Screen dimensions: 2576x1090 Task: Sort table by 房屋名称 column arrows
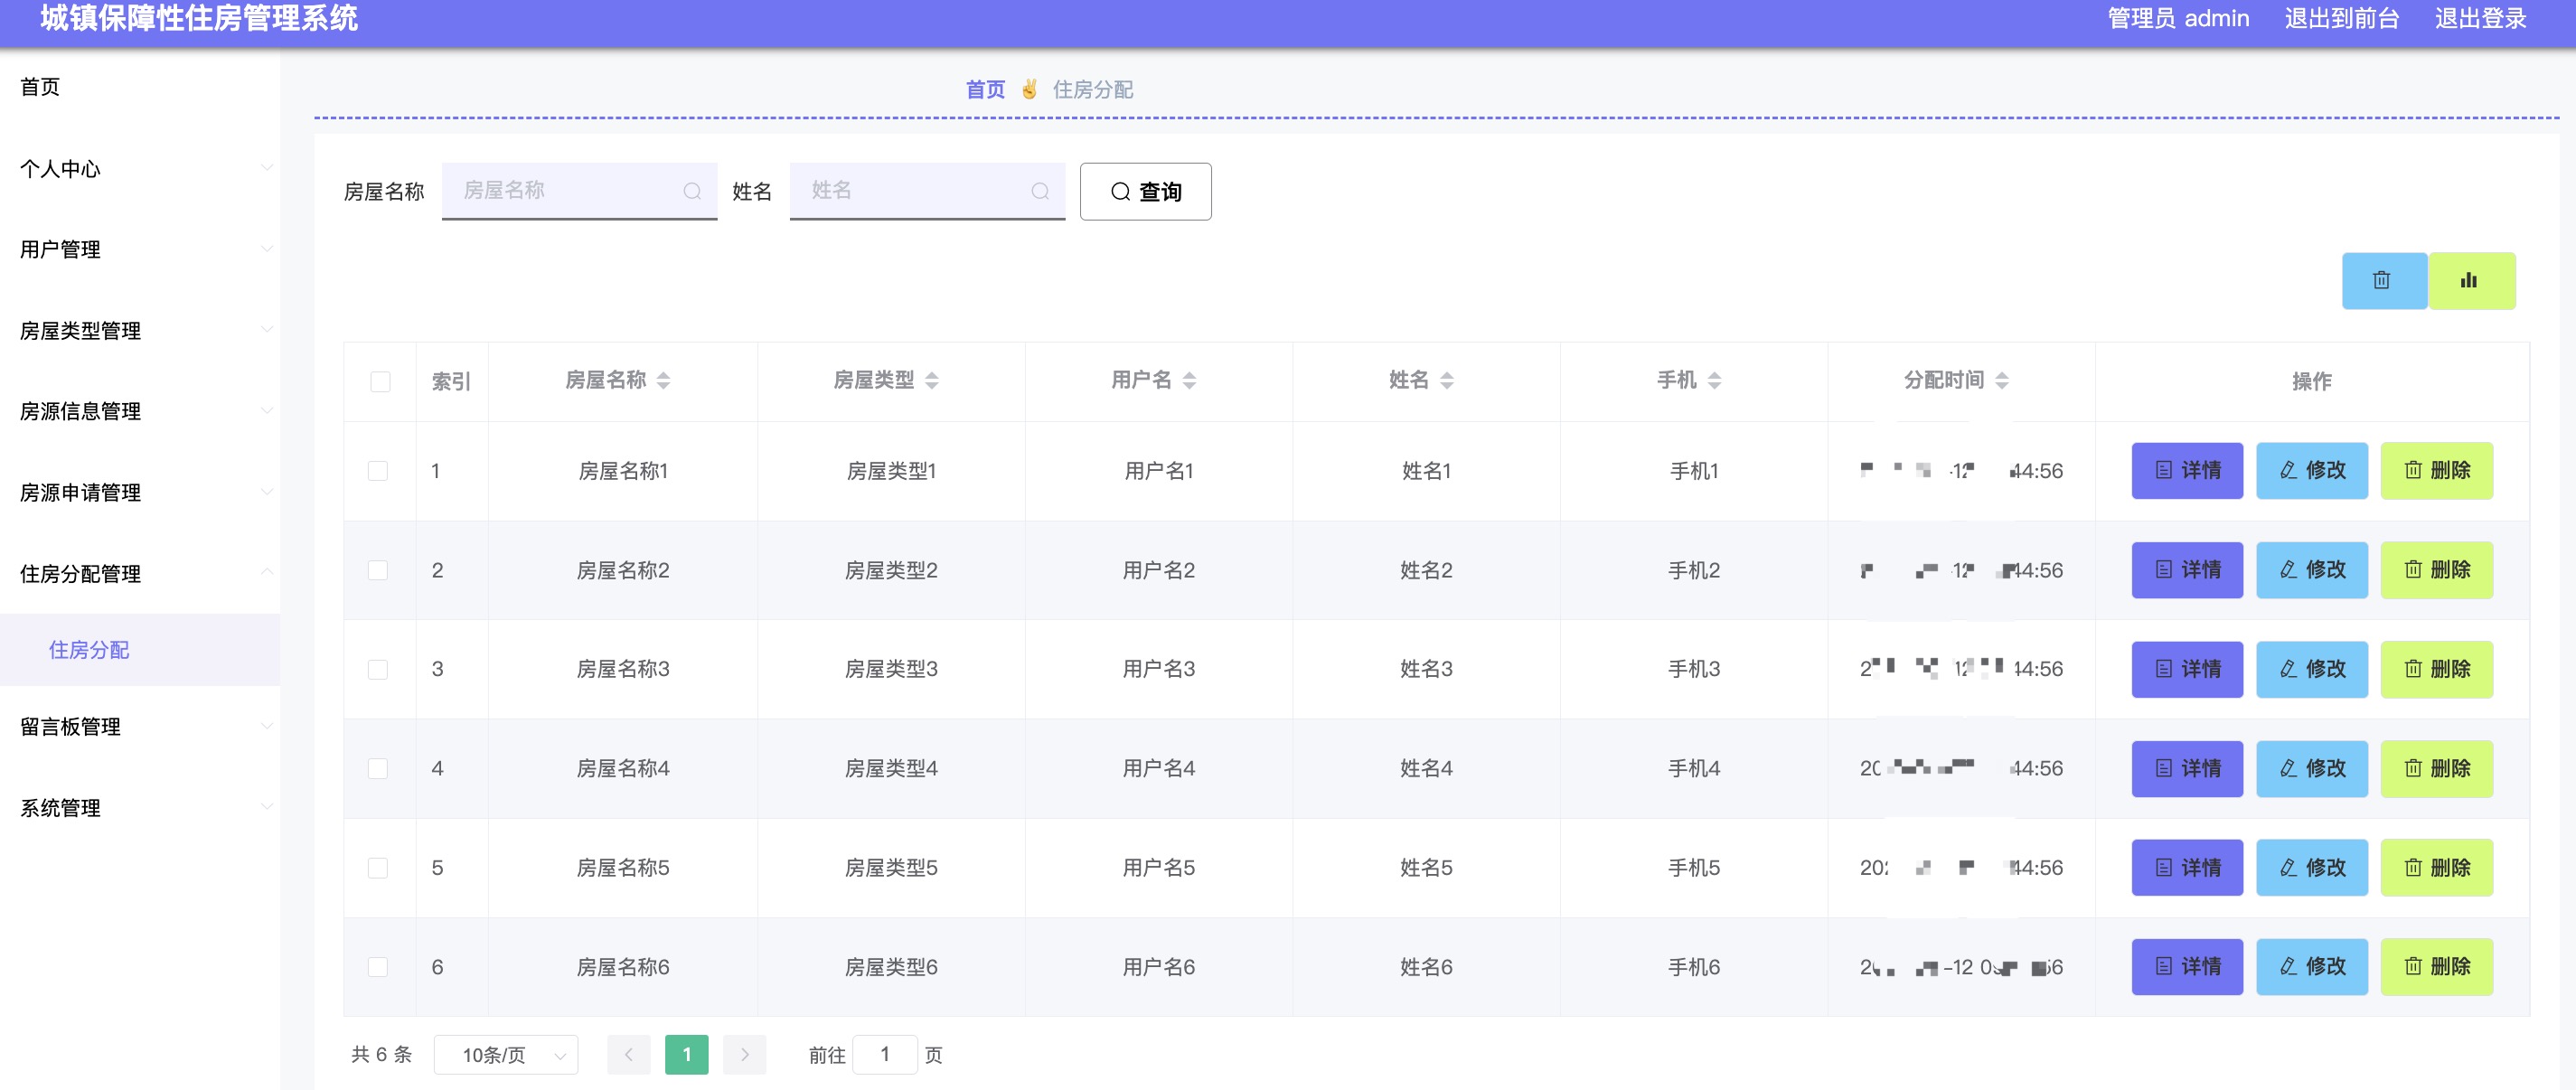coord(663,380)
